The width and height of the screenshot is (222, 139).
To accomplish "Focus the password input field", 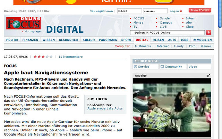I will pos(155,11).
